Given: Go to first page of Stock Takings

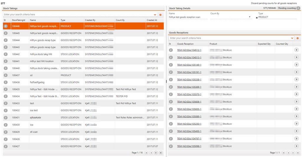Looking at the screenshot, I should click(x=146, y=153).
